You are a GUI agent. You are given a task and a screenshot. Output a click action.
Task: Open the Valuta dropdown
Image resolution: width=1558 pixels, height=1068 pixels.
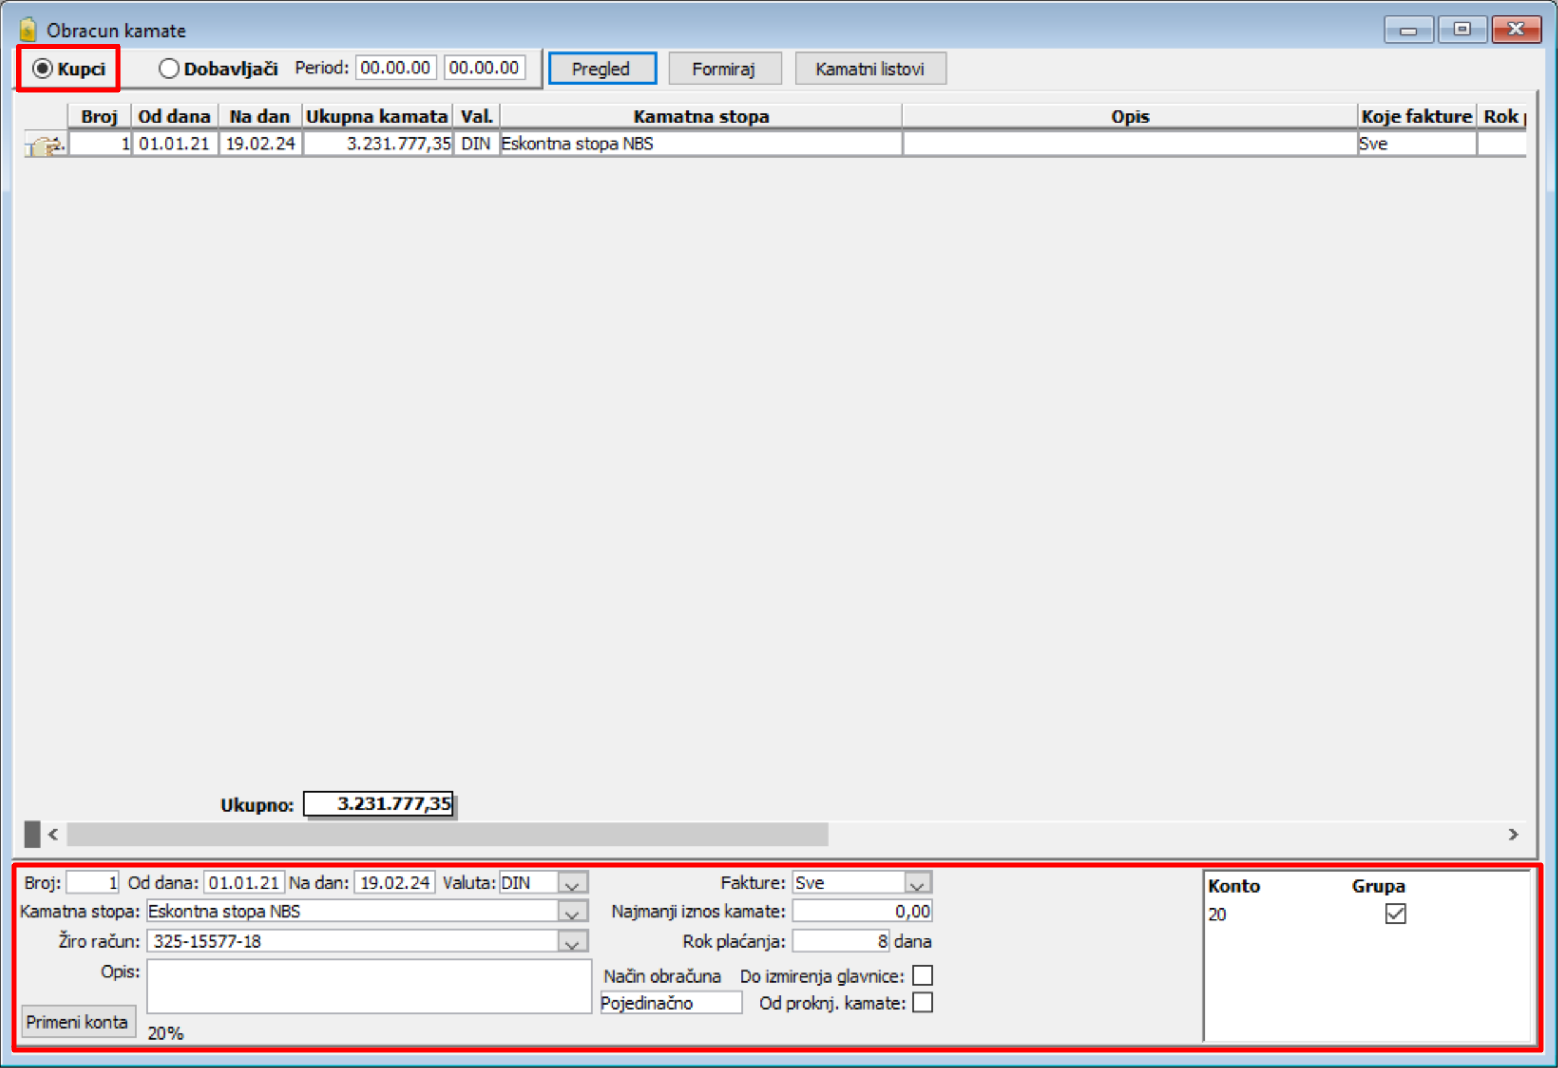tap(572, 883)
